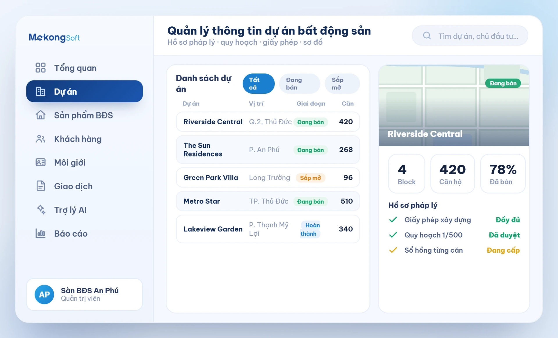Click the Tổng quan grid icon

(x=40, y=68)
